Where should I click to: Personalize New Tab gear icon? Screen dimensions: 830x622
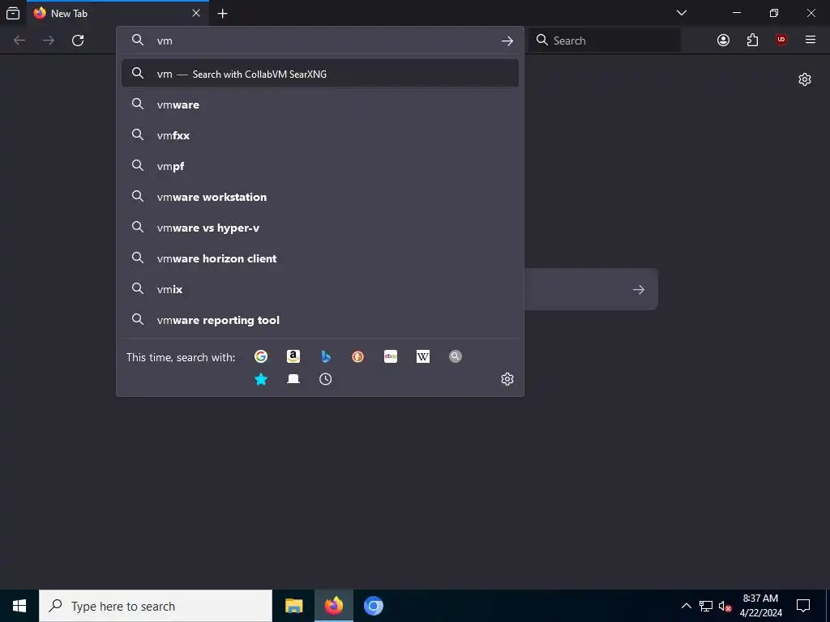pos(805,79)
